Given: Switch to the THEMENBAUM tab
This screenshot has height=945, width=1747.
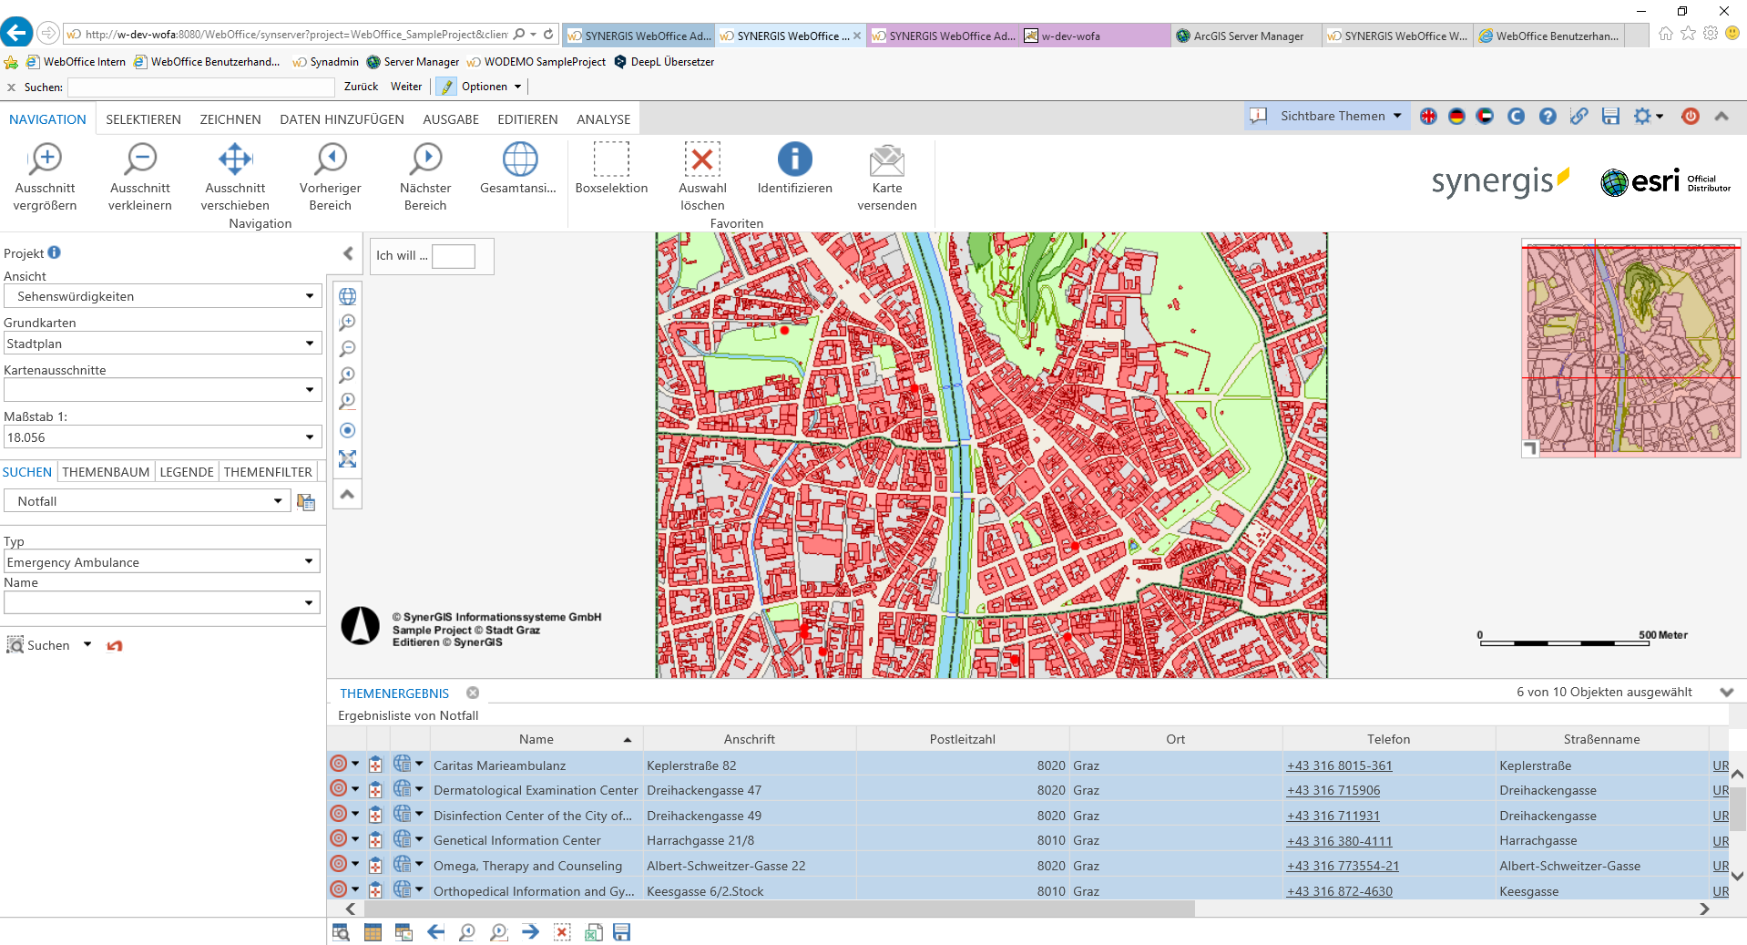Looking at the screenshot, I should [106, 472].
